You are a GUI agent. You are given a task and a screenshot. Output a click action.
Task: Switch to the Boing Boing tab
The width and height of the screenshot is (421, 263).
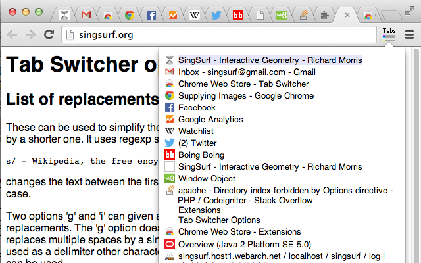(x=238, y=15)
